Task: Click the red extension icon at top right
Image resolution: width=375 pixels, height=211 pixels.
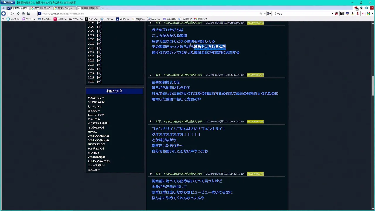Action: point(372,8)
